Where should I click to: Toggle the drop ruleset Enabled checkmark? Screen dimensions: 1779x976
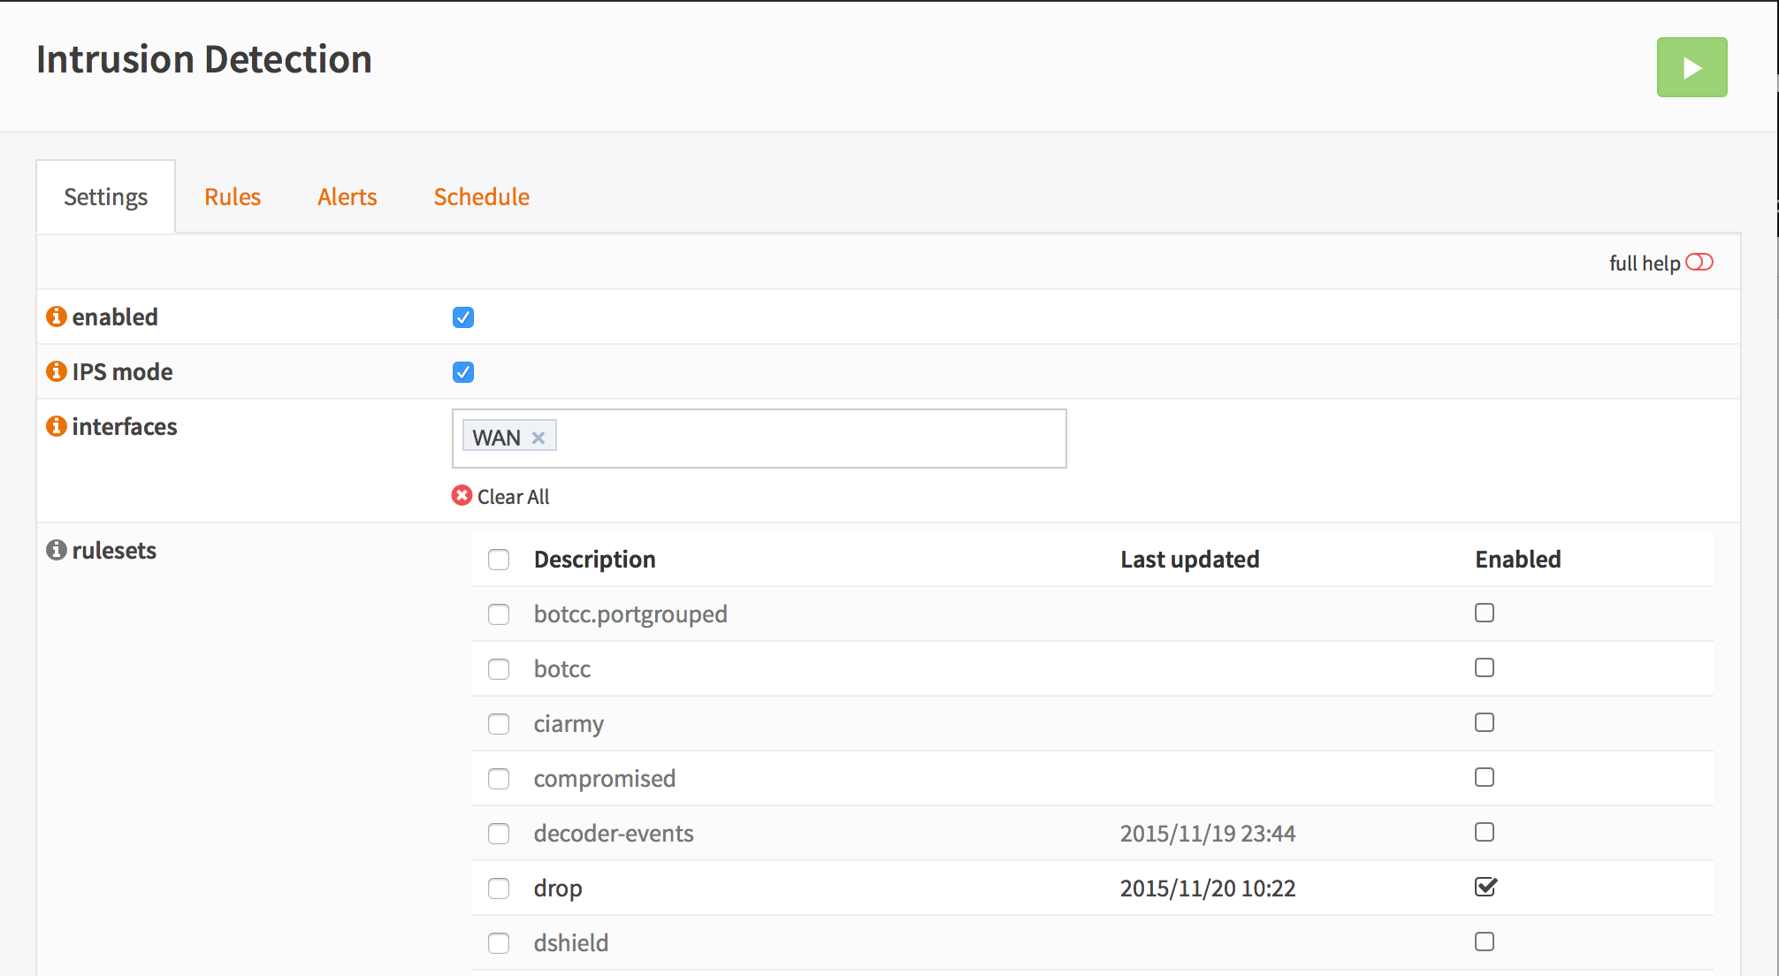click(x=1485, y=887)
